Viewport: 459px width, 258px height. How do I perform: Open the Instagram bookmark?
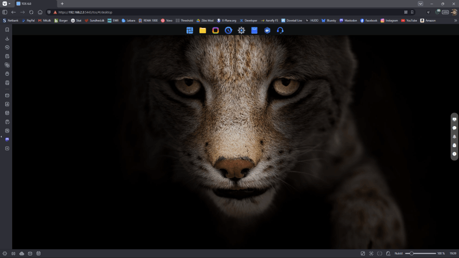click(390, 20)
